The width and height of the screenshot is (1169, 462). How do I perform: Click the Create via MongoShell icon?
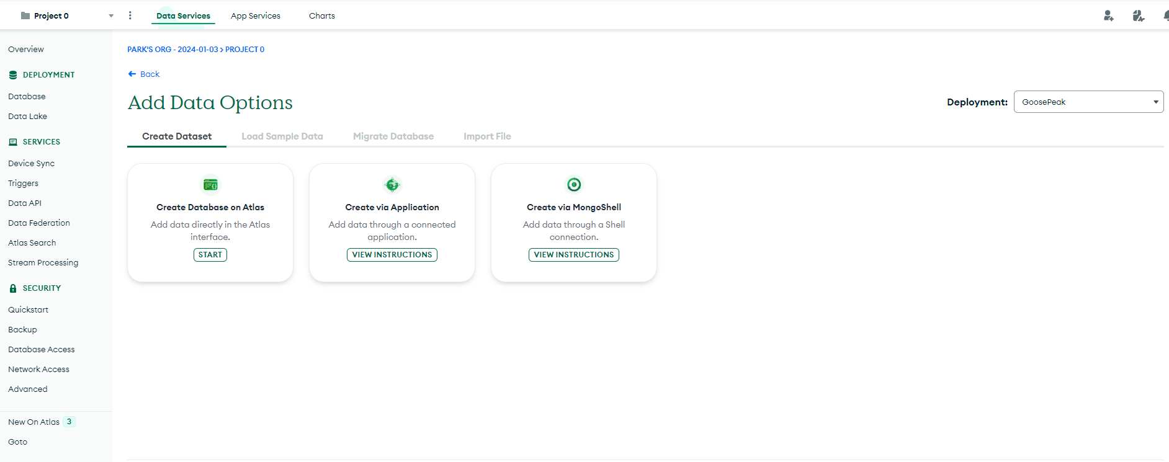click(574, 185)
